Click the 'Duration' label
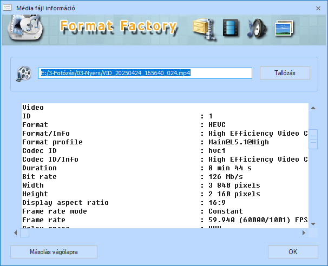The width and height of the screenshot is (328, 266). [x=40, y=168]
